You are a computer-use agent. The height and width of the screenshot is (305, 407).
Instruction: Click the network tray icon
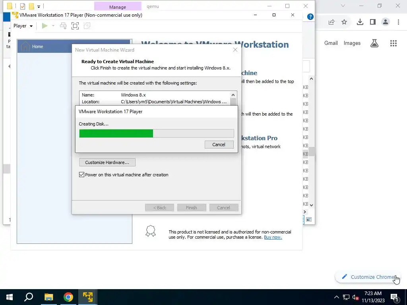point(346,297)
